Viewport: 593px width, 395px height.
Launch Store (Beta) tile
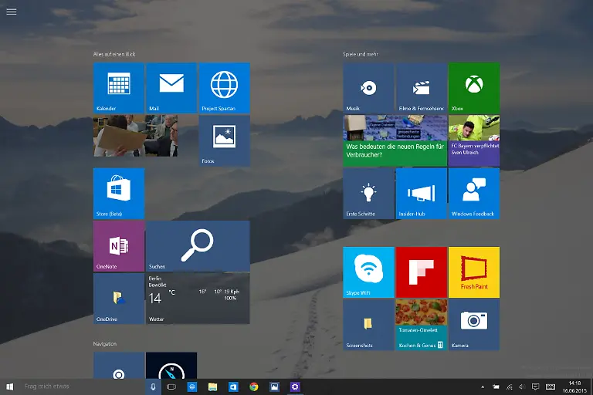point(118,193)
